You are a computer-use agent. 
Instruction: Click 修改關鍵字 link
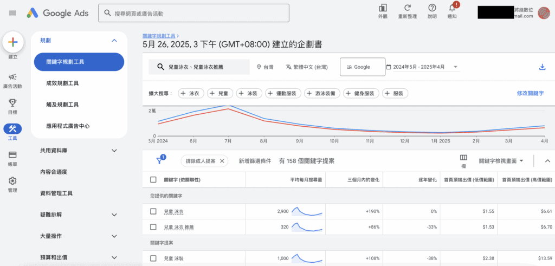click(x=530, y=93)
